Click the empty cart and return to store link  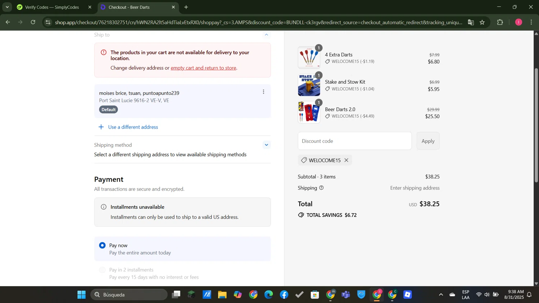203,68
